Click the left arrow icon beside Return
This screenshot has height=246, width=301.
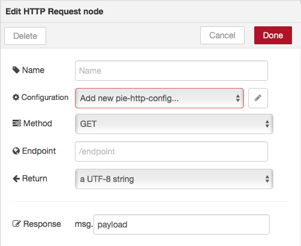pyautogui.click(x=16, y=178)
